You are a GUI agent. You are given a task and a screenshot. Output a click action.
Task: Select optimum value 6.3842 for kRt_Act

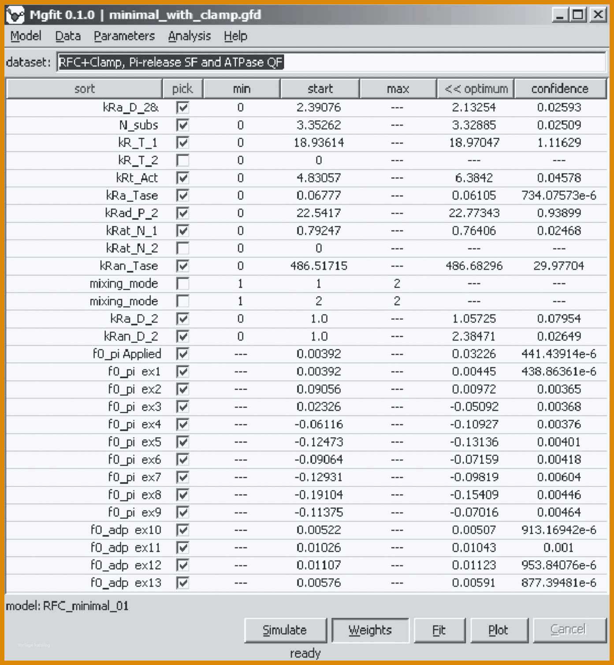pos(474,178)
